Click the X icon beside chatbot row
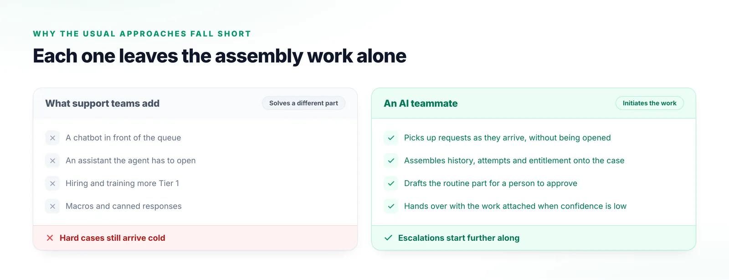 [52, 138]
